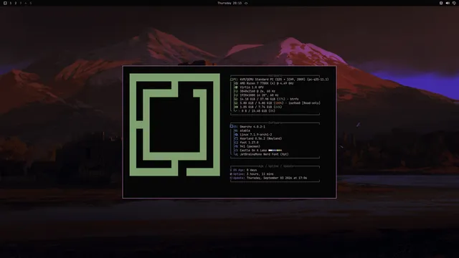Click the theme icon beside Castle On A Lake
Viewport: 459px width, 258px height.
tap(236, 150)
